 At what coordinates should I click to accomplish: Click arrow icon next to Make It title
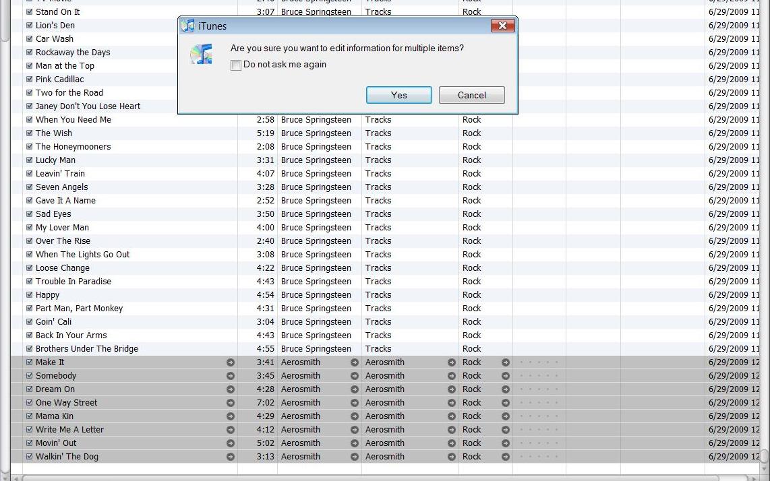click(x=231, y=362)
